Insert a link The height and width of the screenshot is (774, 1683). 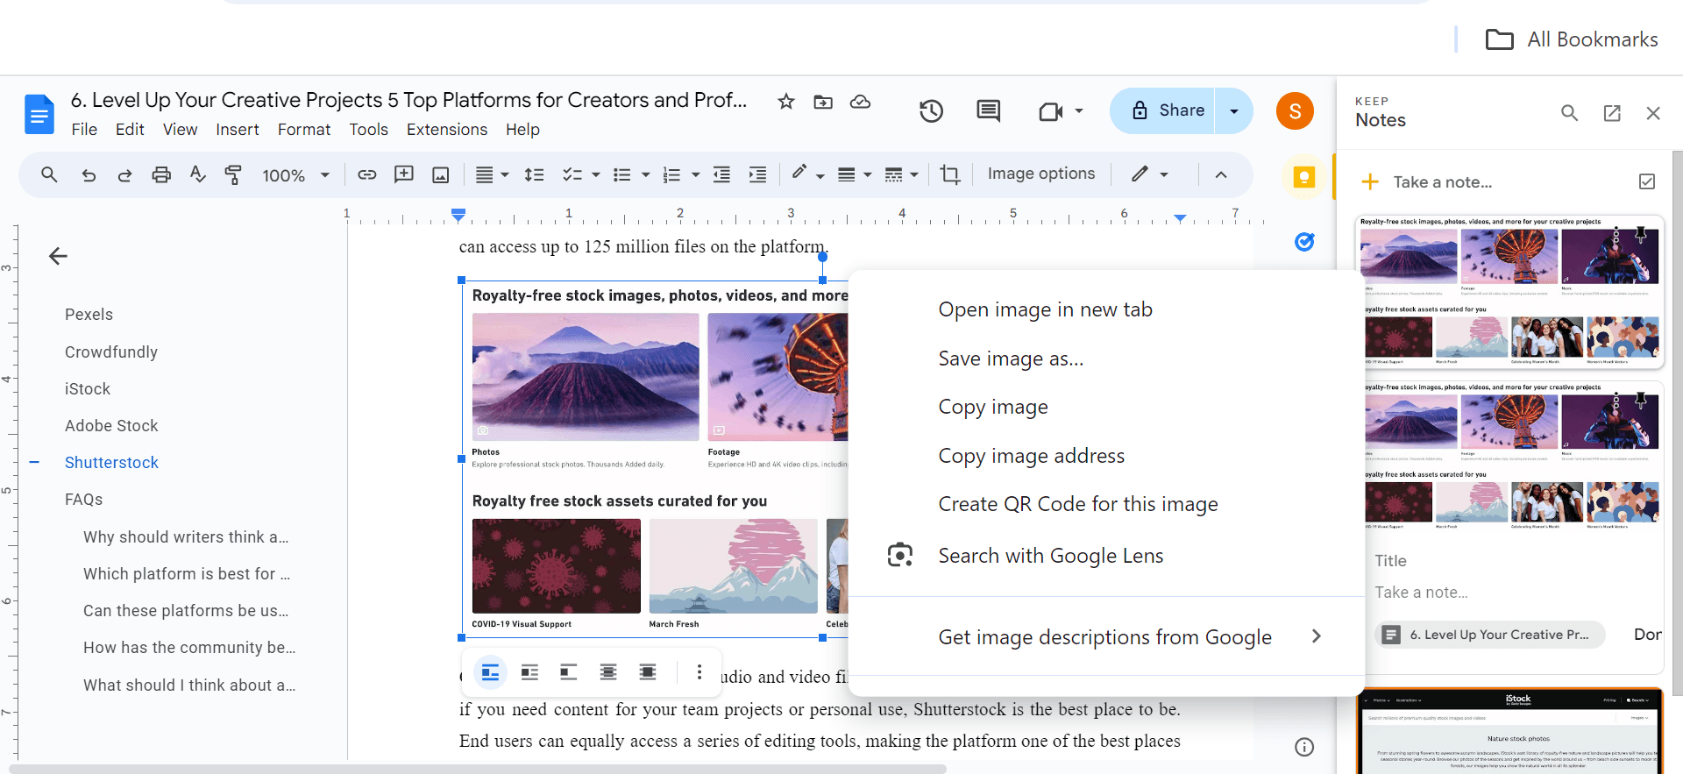pyautogui.click(x=367, y=174)
